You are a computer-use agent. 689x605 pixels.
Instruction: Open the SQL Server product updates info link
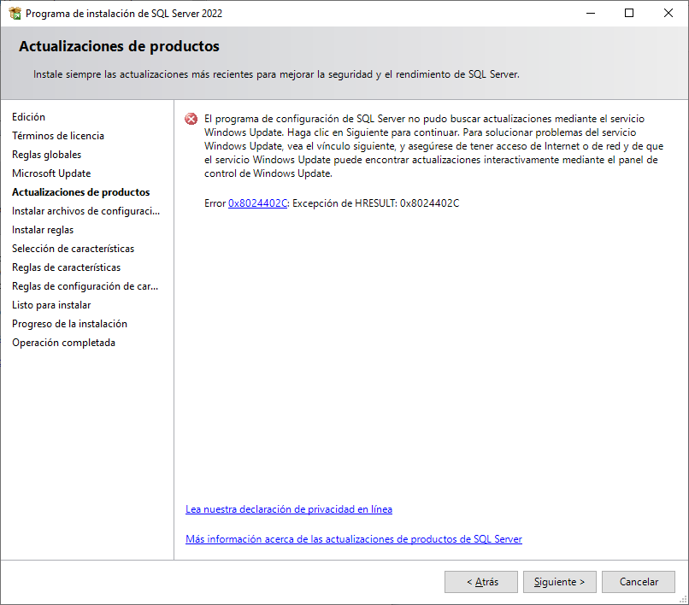tap(354, 538)
